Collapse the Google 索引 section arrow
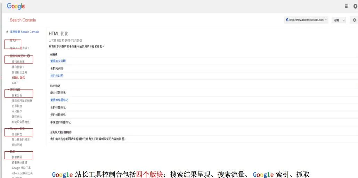Screen dimensions: 358x178 coord(8,129)
